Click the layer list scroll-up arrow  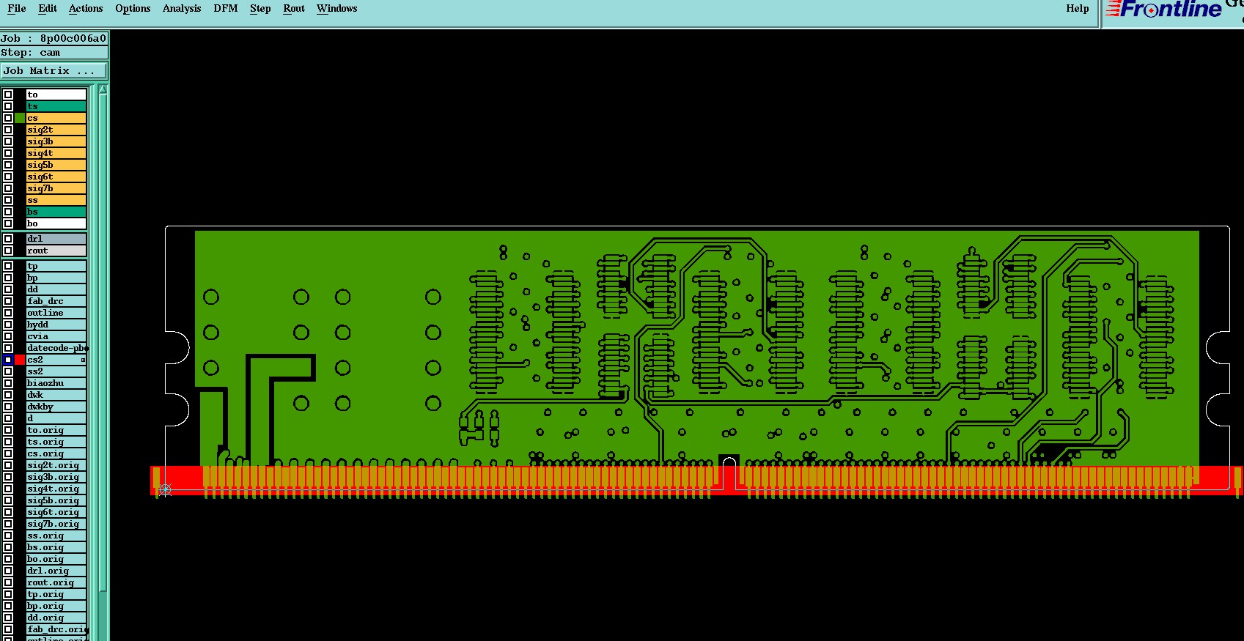click(x=103, y=89)
